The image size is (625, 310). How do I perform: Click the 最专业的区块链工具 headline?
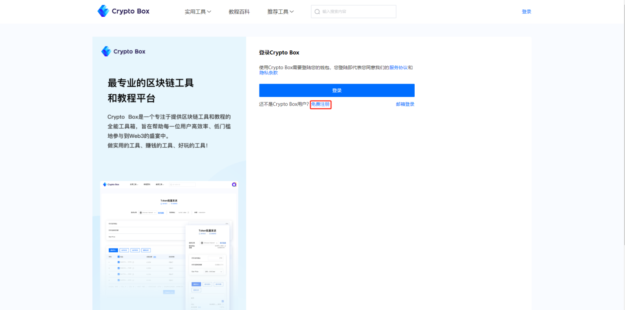pyautogui.click(x=151, y=83)
